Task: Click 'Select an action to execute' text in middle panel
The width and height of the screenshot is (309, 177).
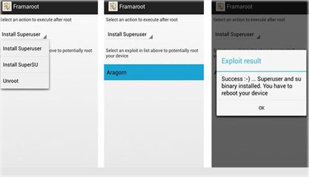Action: click(x=142, y=19)
